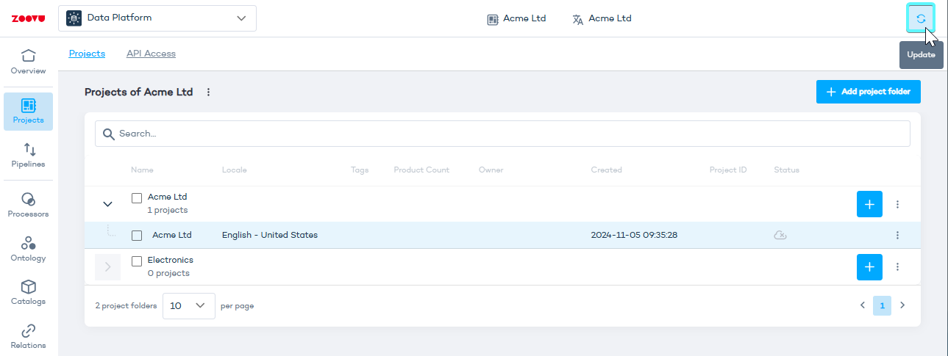Viewport: 948px width, 356px height.
Task: Open the Data Platform dropdown
Action: pyautogui.click(x=157, y=18)
